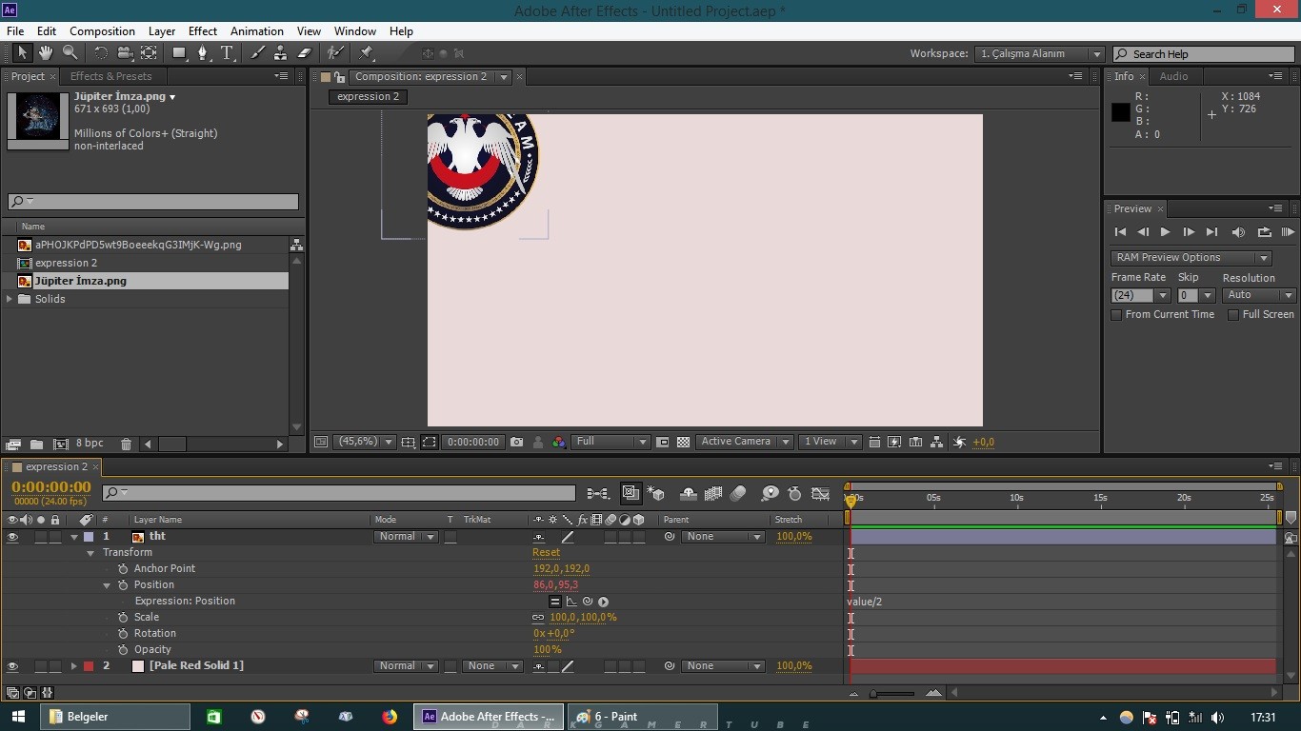Toggle transparency grid in viewer

click(x=683, y=442)
